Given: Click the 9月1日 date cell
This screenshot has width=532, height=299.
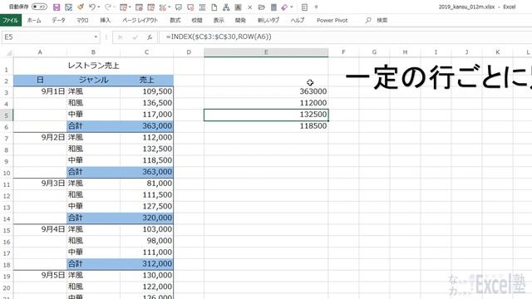Looking at the screenshot, I should (40, 91).
